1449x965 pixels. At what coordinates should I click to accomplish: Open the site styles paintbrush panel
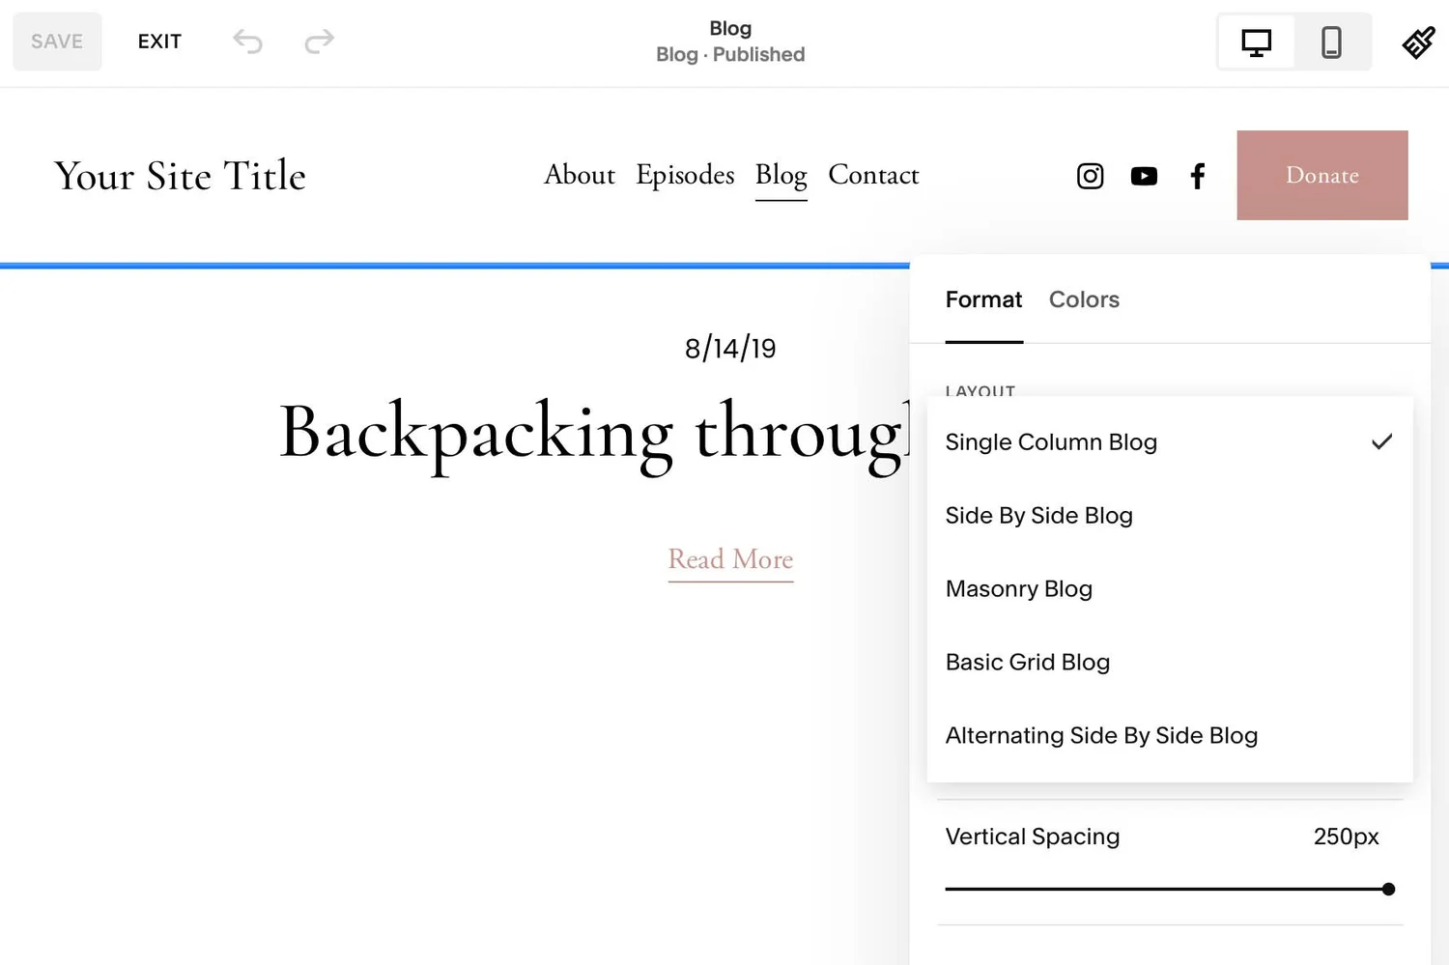1417,42
